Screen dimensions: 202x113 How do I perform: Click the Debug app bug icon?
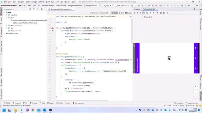coord(142,6)
